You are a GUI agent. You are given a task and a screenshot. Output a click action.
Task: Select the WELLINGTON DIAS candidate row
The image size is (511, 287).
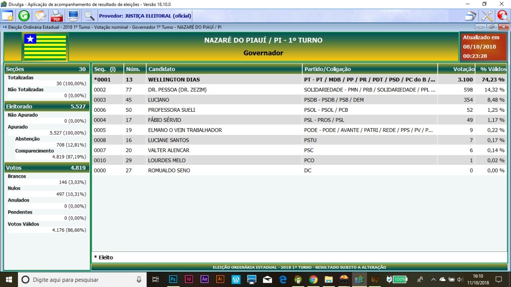[x=299, y=79]
